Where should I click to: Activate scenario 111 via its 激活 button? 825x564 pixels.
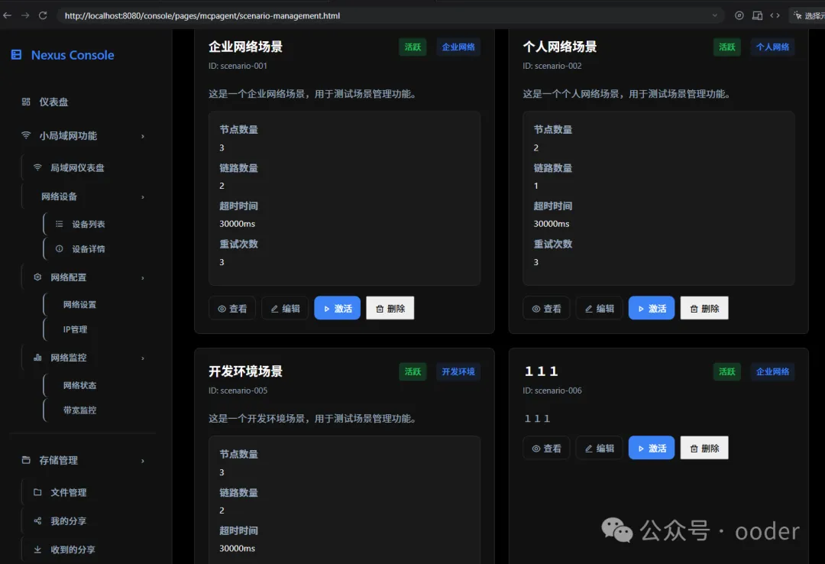[651, 448]
